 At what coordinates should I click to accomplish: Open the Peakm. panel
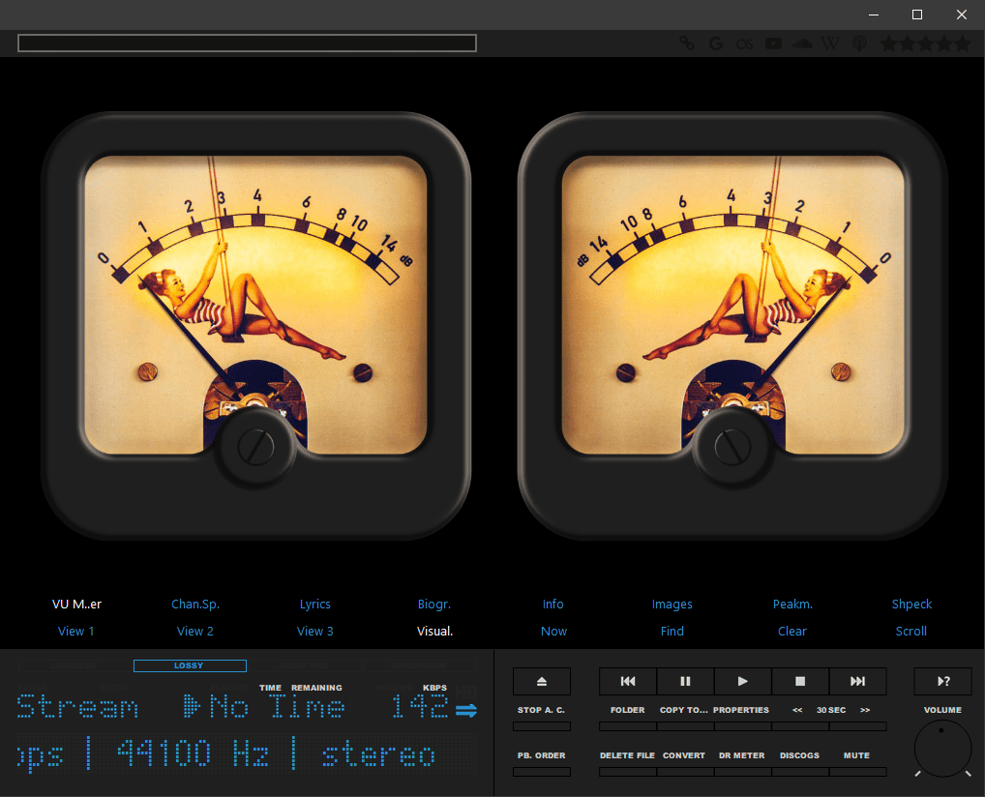tap(792, 605)
